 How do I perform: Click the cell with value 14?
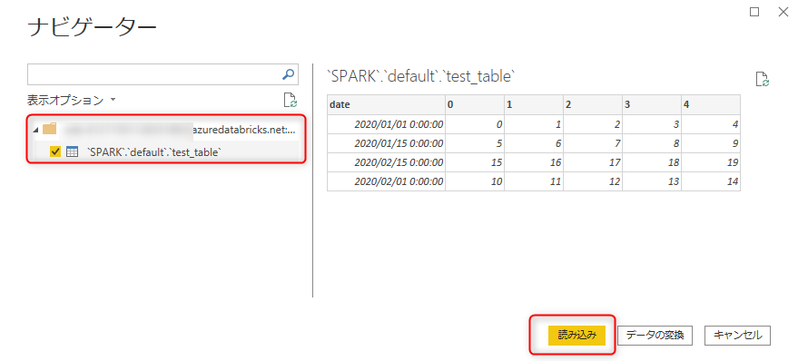(x=711, y=181)
